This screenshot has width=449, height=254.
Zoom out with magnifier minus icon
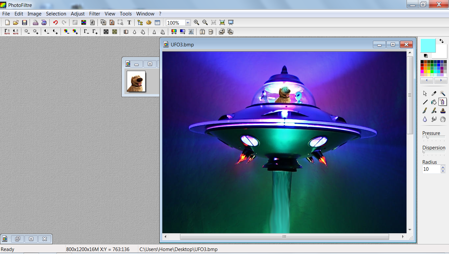(205, 22)
